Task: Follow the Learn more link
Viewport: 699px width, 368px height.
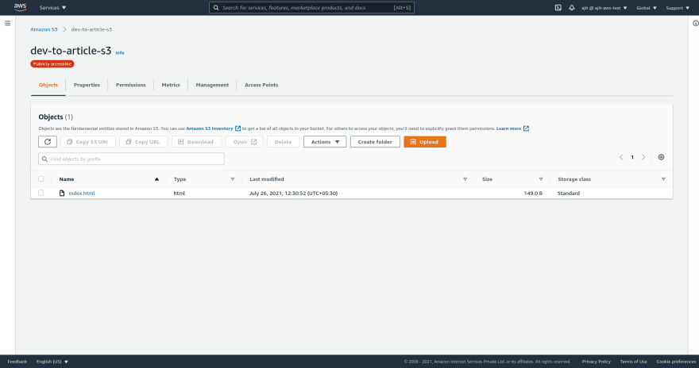Action: (508, 128)
